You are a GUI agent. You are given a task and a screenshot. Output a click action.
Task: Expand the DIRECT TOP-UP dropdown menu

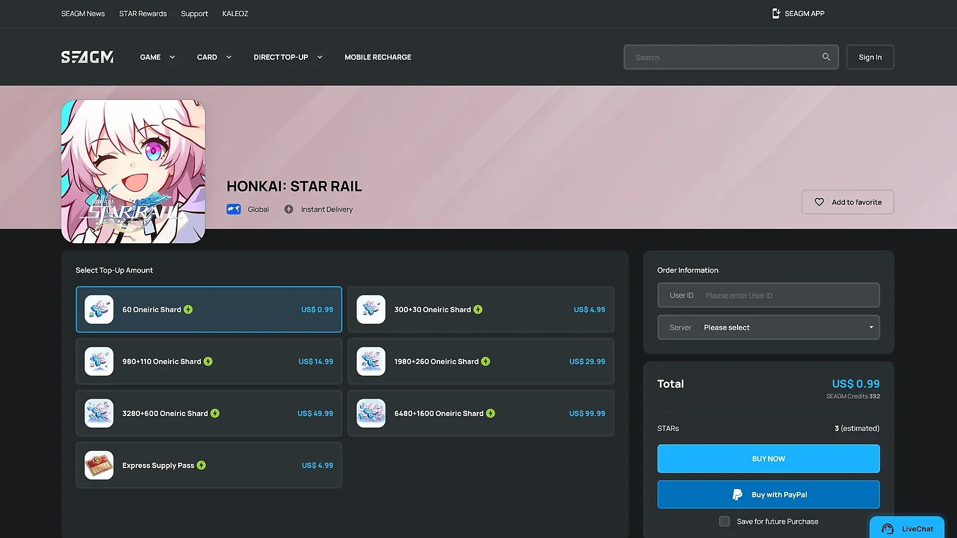pos(288,57)
